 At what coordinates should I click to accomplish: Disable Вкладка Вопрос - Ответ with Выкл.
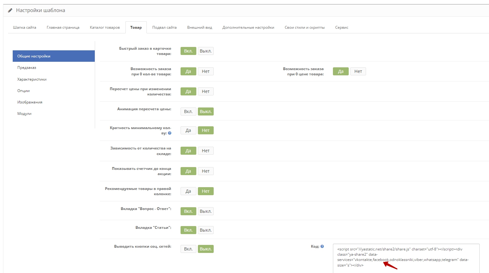206,211
